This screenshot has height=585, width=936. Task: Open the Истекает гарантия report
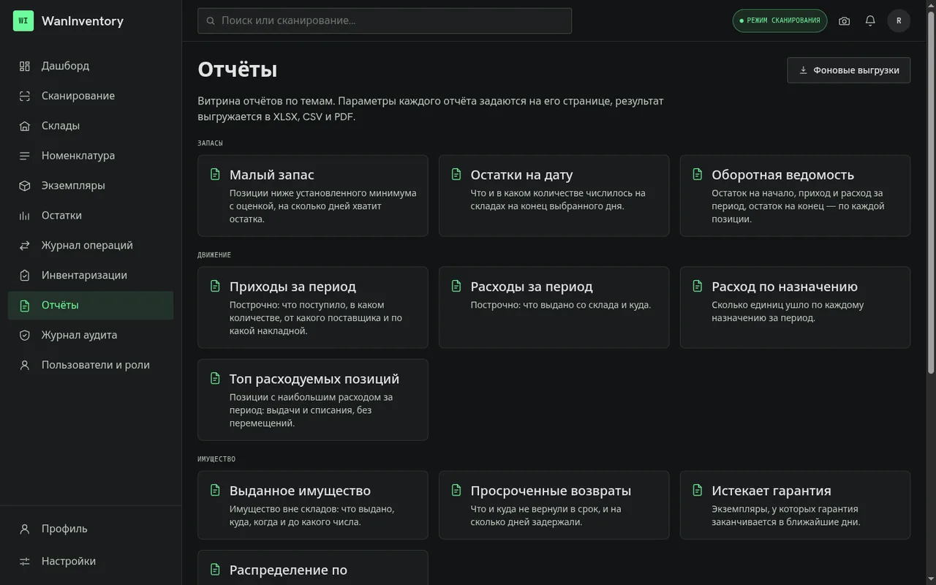(795, 505)
